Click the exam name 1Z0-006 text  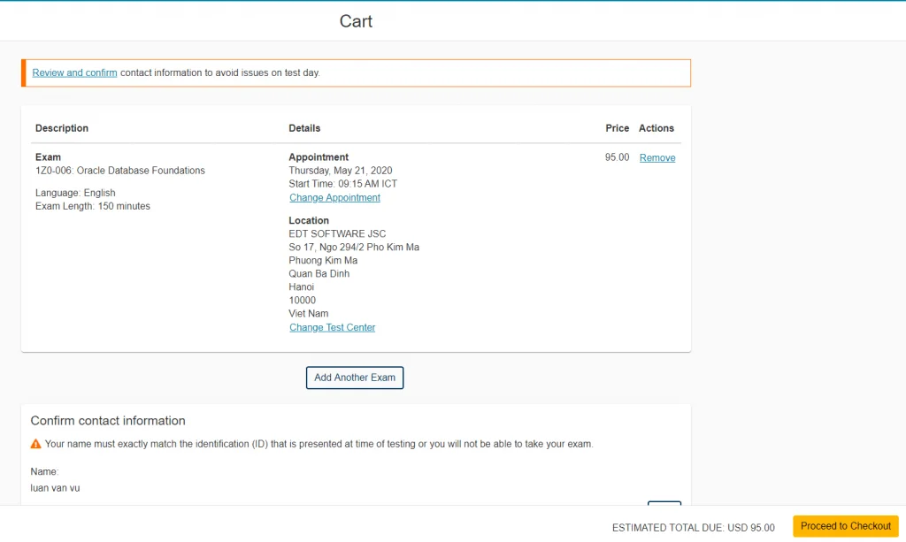point(119,171)
